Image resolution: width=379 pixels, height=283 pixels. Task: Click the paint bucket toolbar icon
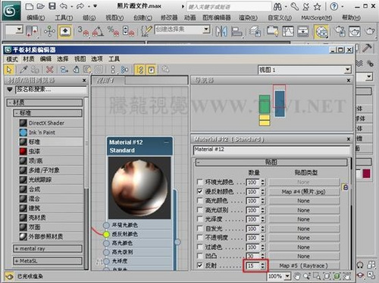click(x=76, y=70)
